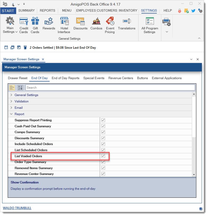Collapse the Report section

[x=11, y=114]
